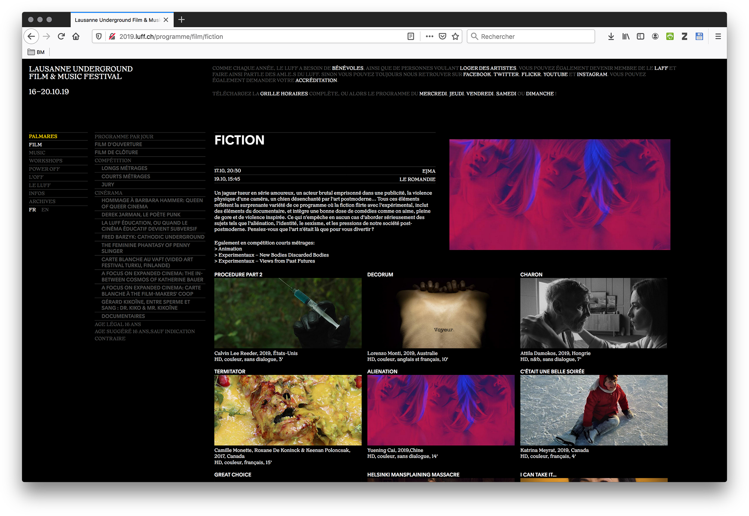Open the Charon black-and-white thumbnail

(x=594, y=313)
